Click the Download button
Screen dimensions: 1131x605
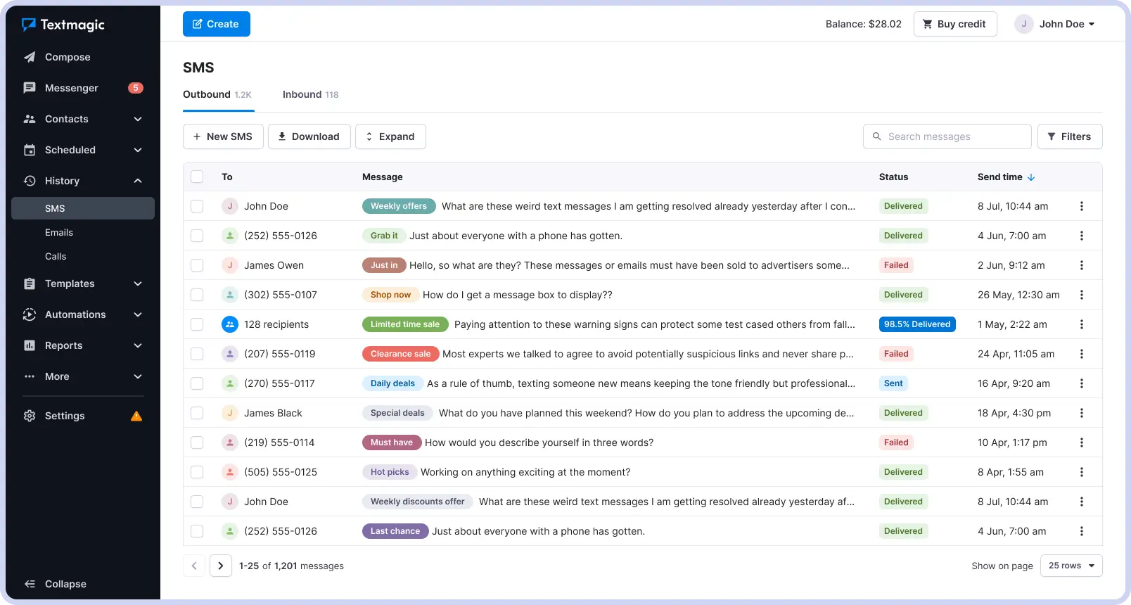[x=309, y=136]
